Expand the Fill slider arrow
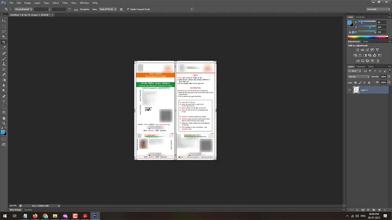Screen dimensions: 392x220 [389, 82]
